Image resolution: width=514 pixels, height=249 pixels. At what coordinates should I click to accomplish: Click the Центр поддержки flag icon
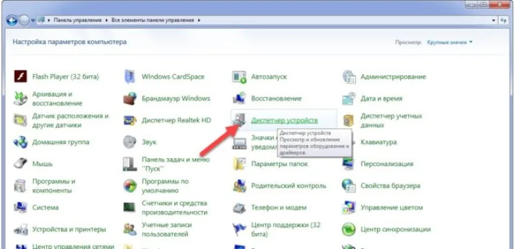pyautogui.click(x=240, y=230)
